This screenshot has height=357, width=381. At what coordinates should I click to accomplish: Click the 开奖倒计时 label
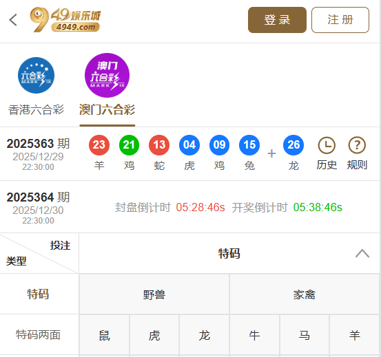[x=260, y=208]
